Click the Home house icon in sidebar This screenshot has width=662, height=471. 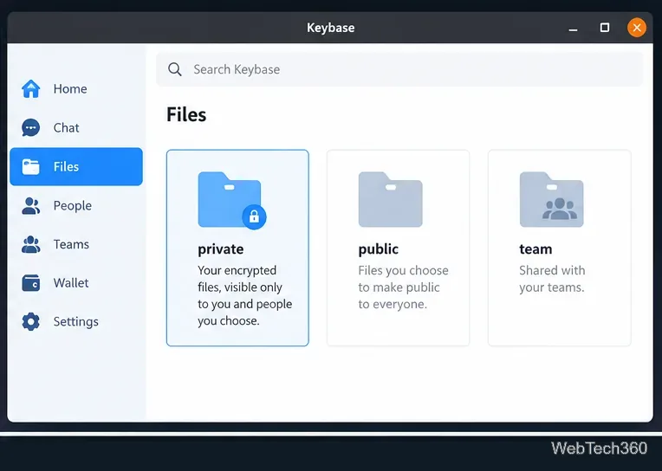point(31,88)
